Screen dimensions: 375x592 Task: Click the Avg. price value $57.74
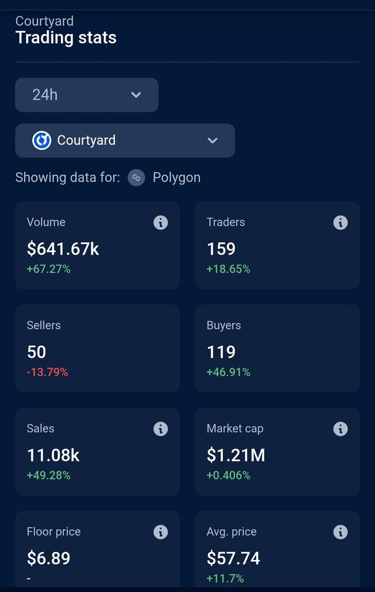(233, 558)
